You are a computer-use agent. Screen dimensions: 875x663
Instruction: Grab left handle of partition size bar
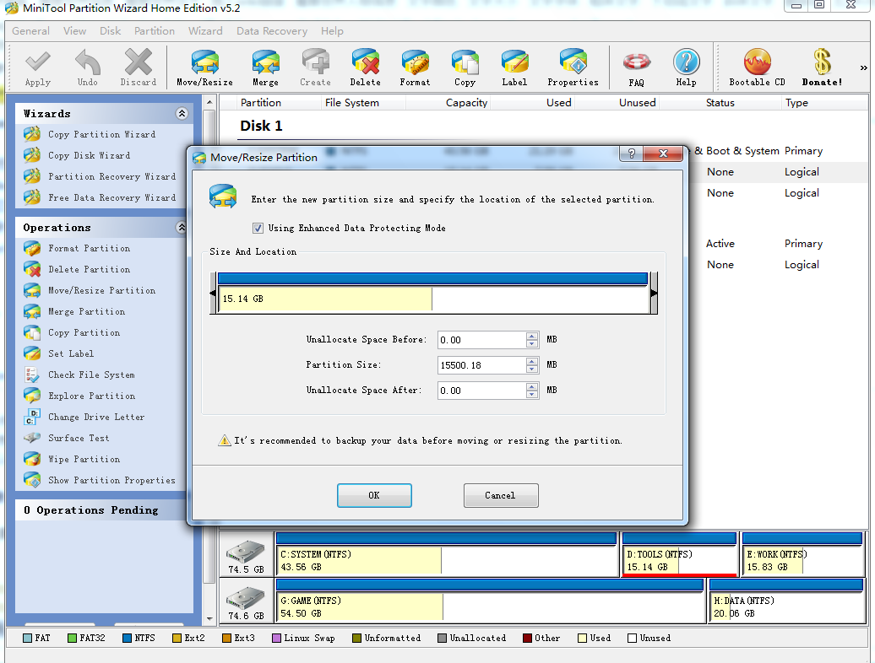click(213, 293)
